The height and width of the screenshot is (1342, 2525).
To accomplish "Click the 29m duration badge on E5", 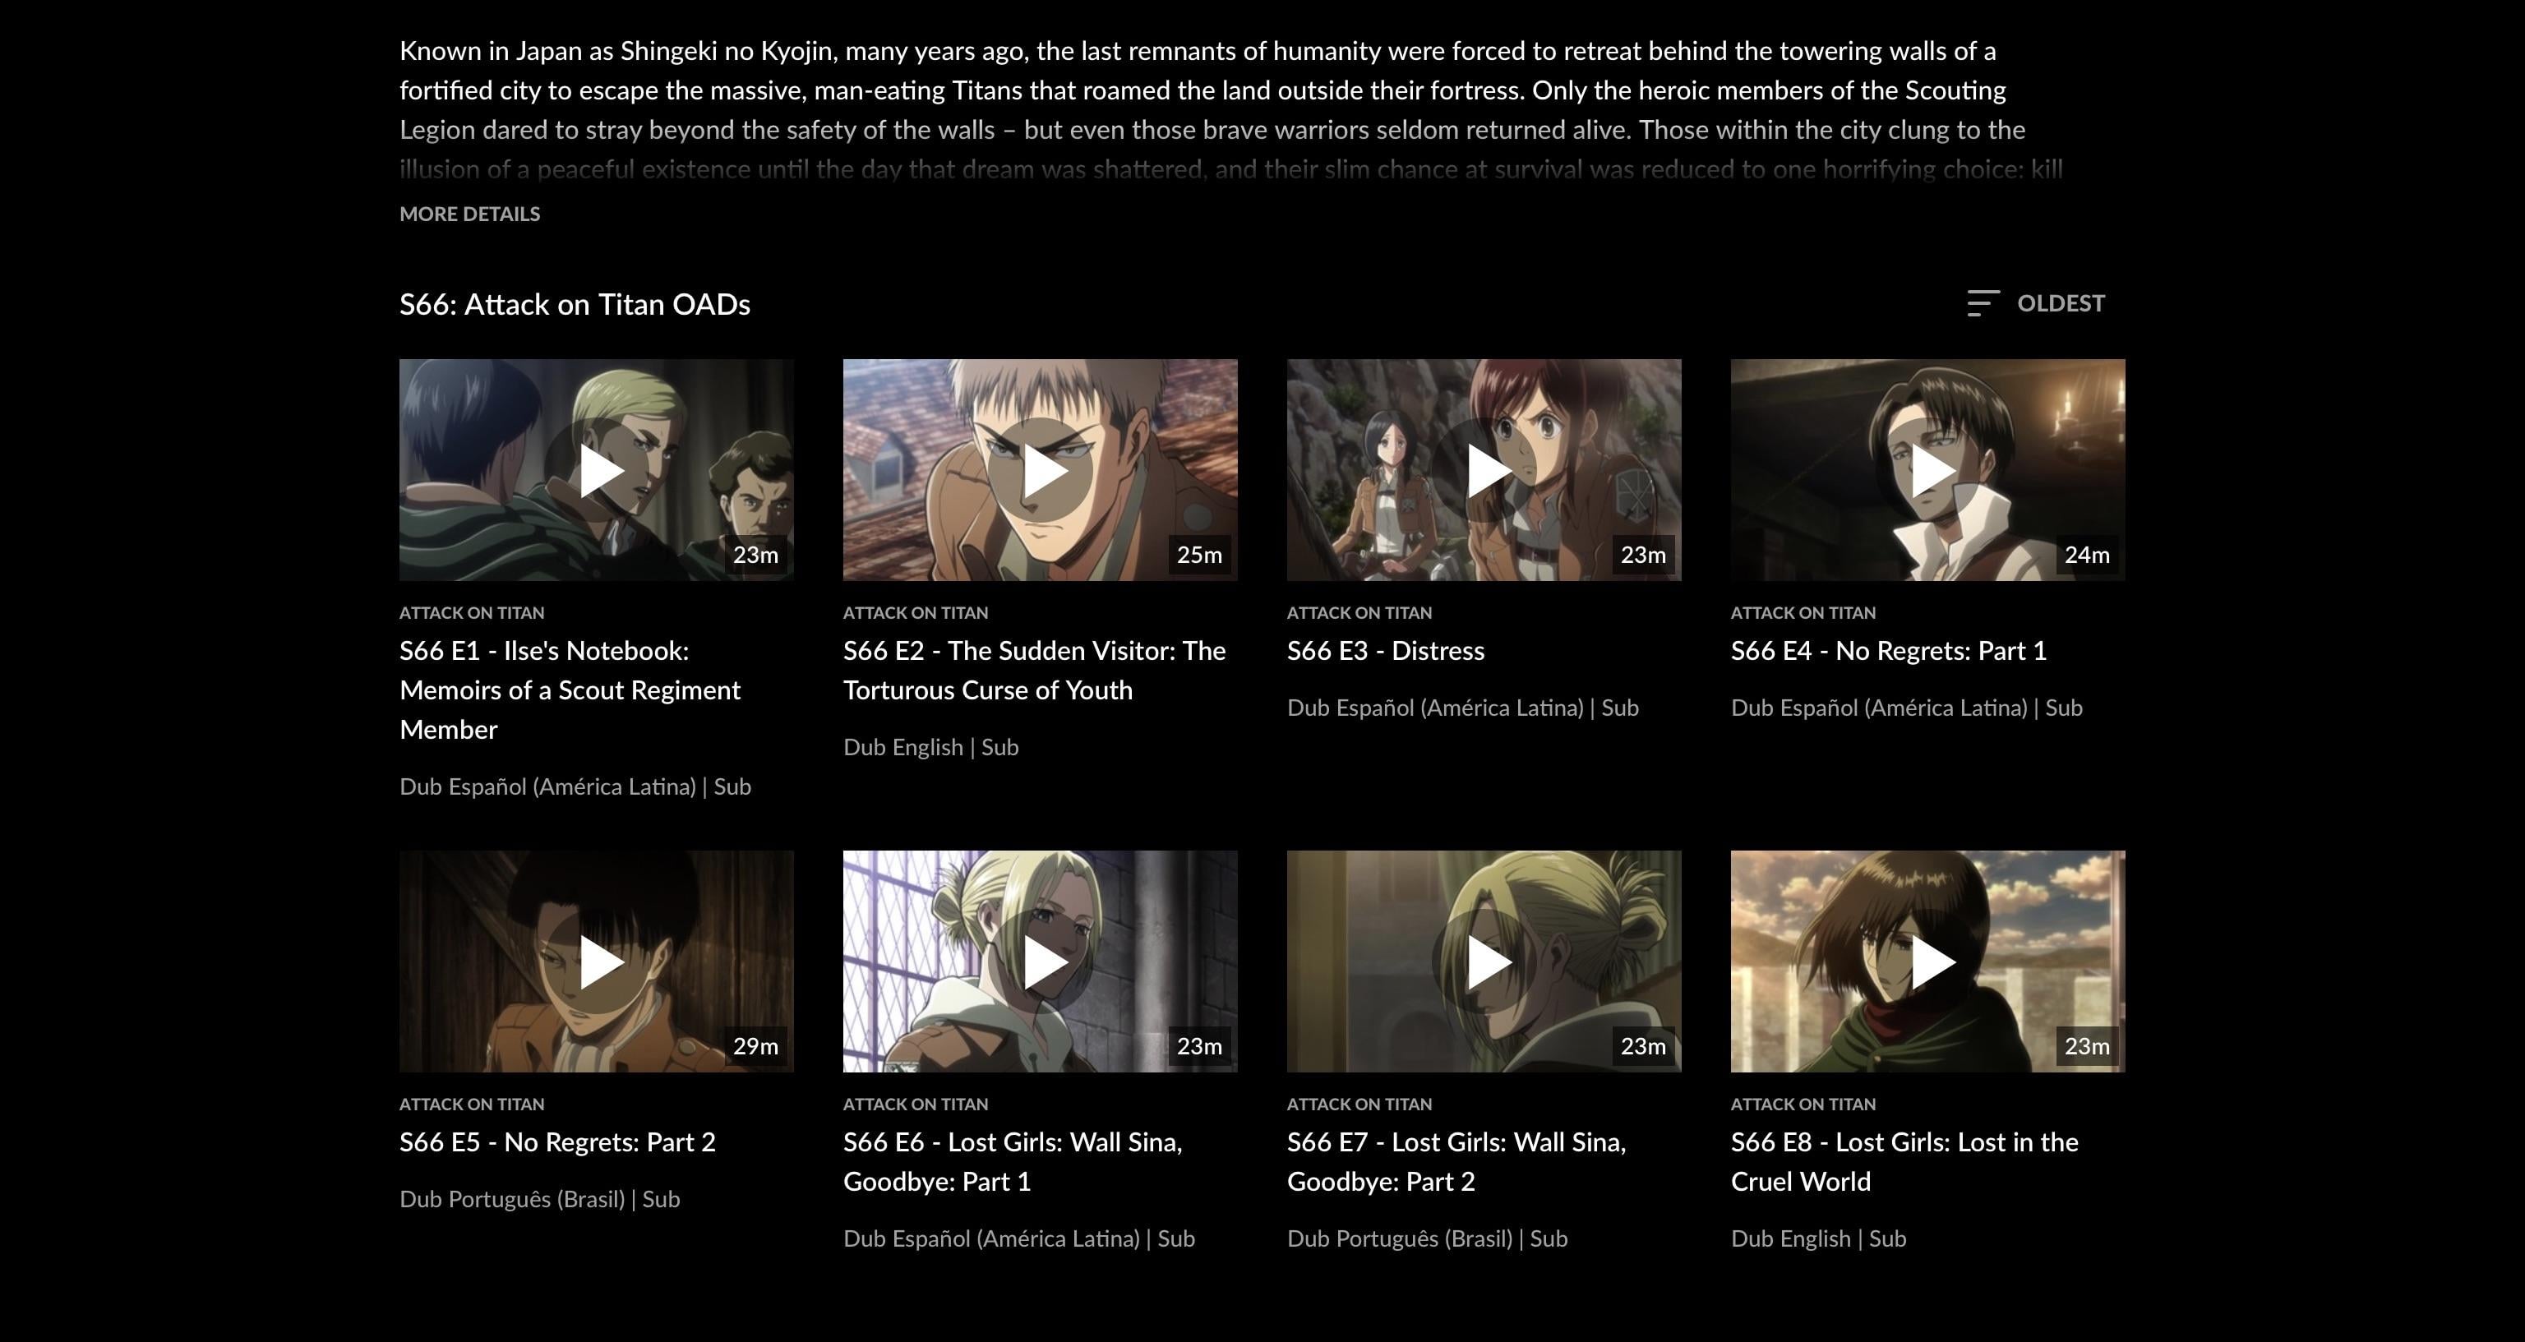I will click(755, 1046).
